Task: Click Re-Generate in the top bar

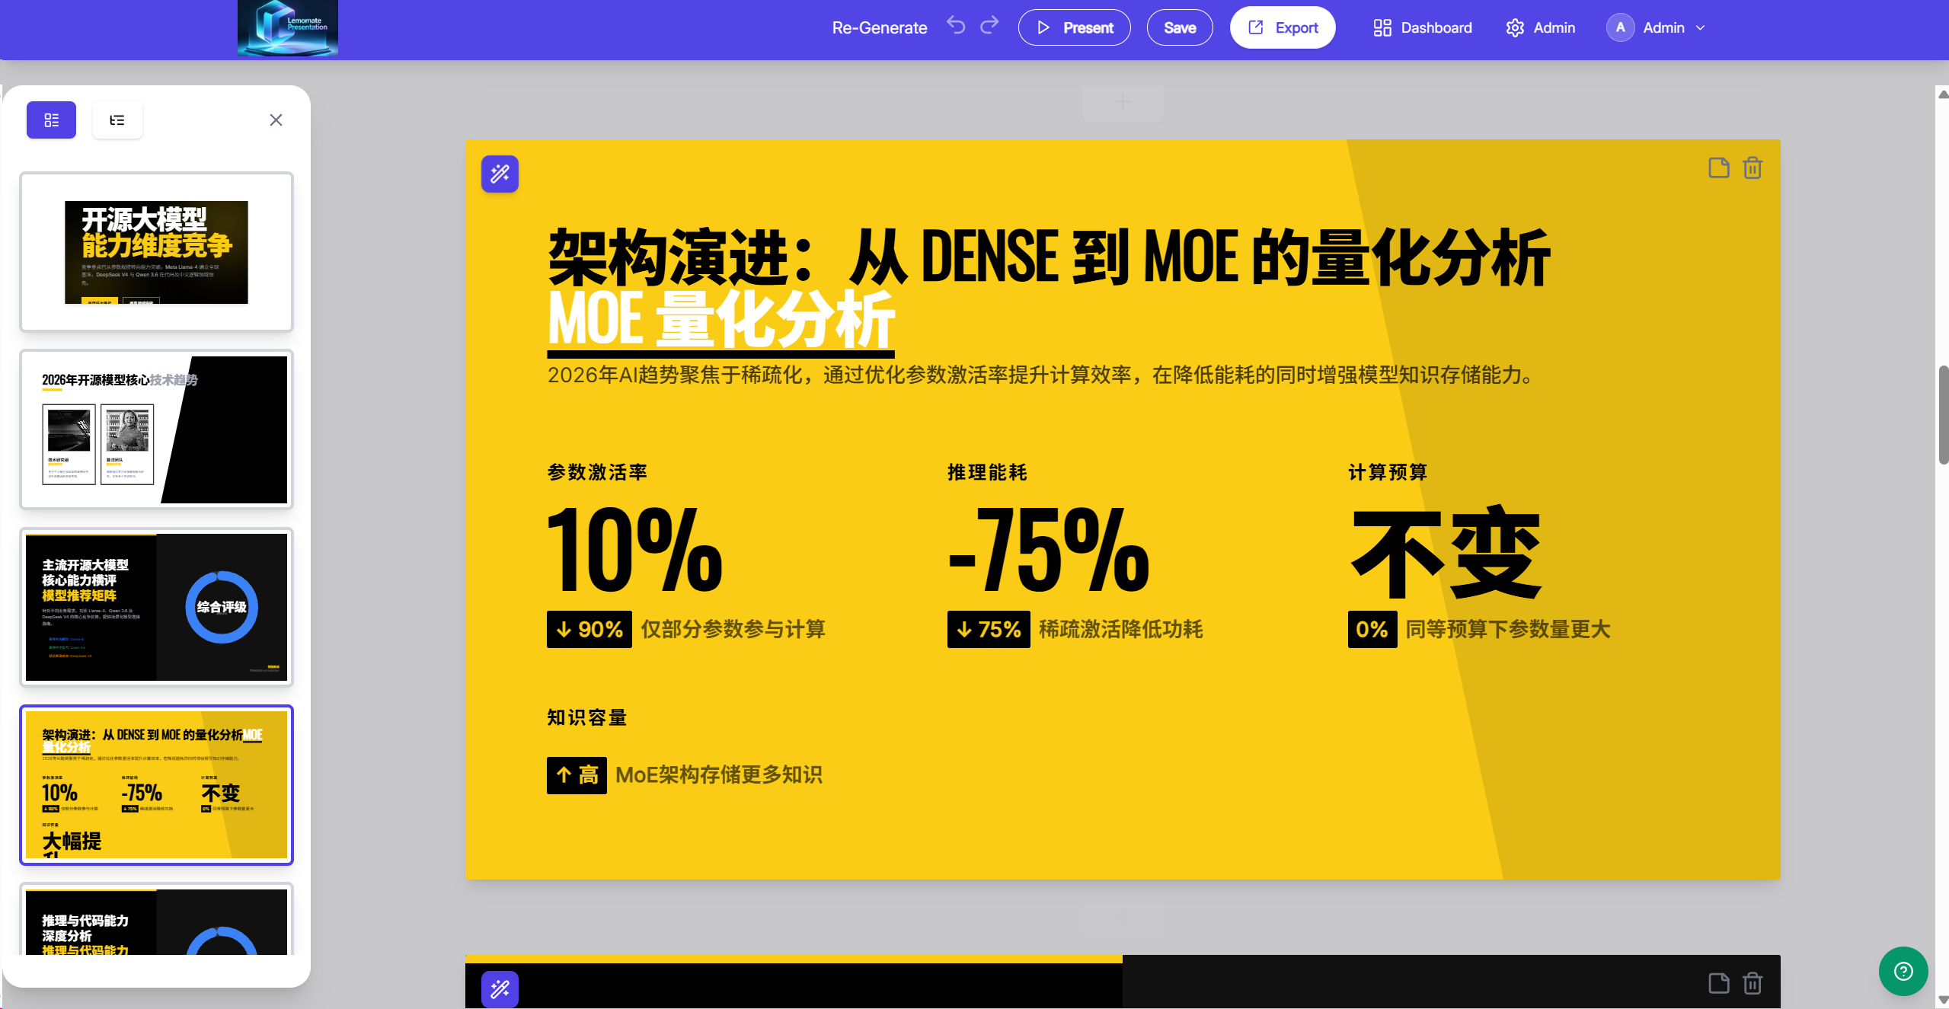Action: (880, 28)
